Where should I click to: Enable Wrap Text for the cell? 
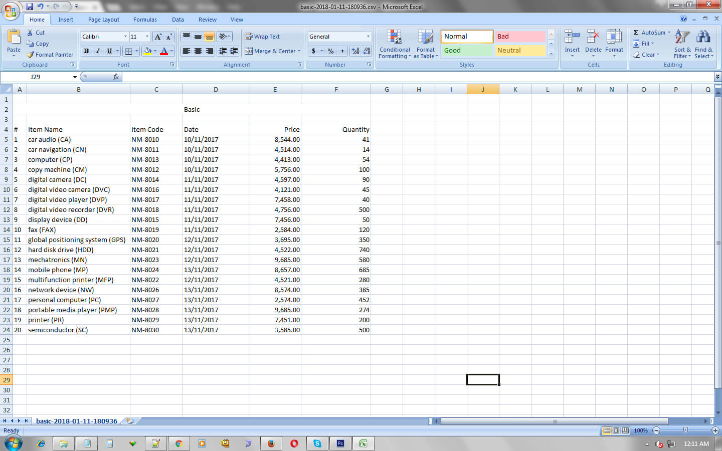[x=262, y=37]
